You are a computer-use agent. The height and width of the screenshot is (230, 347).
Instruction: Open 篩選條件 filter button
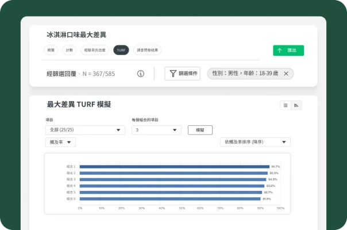pos(183,74)
